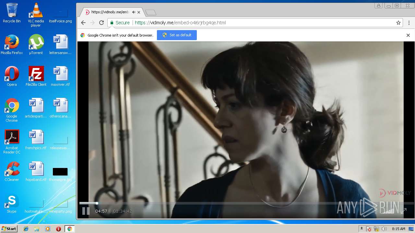Select Opera desktop shortcut

click(12, 76)
